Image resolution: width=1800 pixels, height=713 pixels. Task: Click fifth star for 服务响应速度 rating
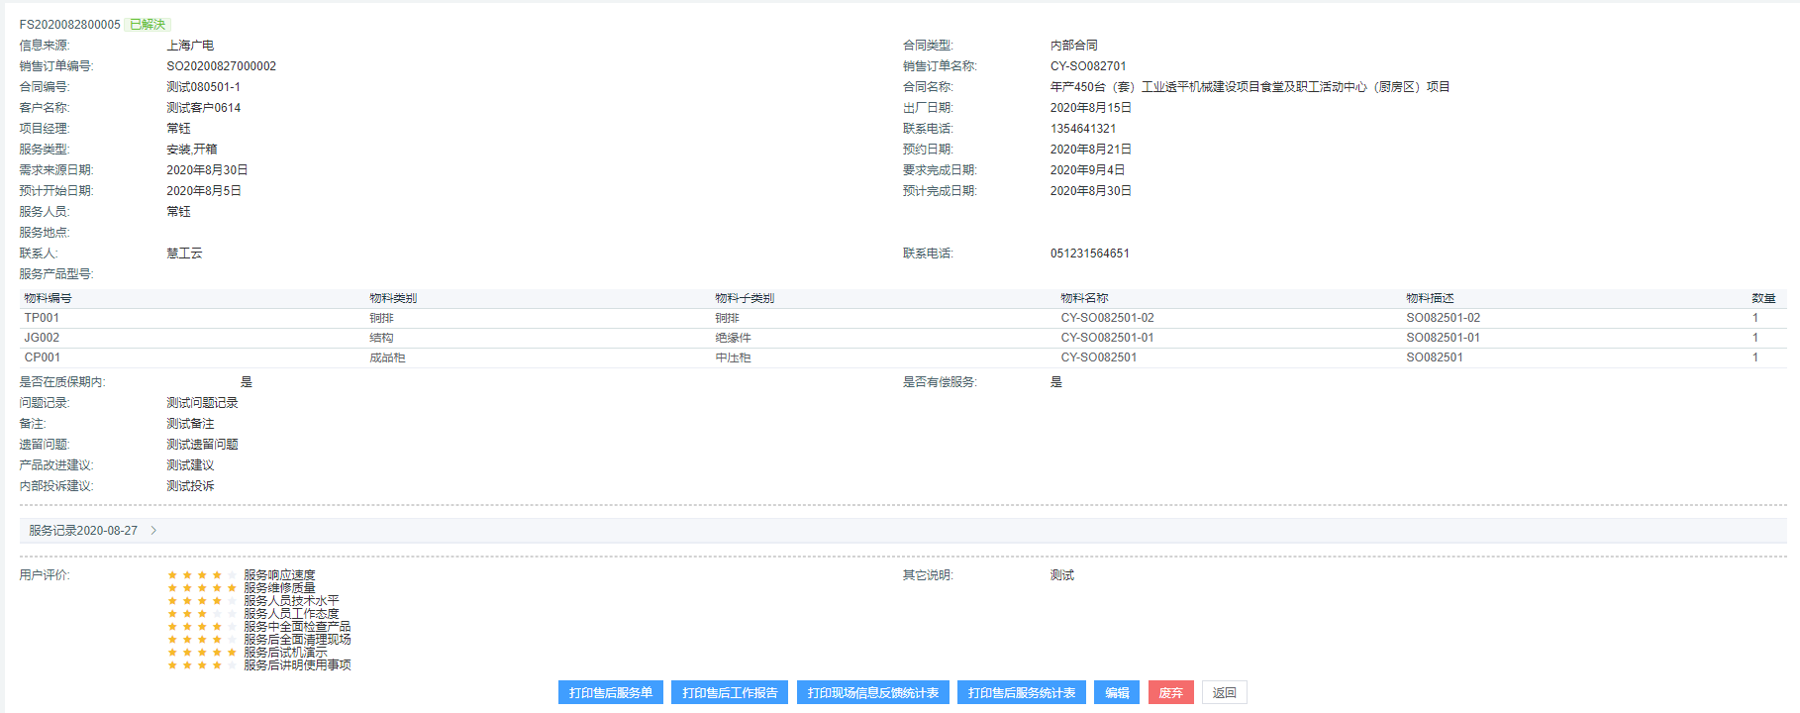click(x=232, y=575)
